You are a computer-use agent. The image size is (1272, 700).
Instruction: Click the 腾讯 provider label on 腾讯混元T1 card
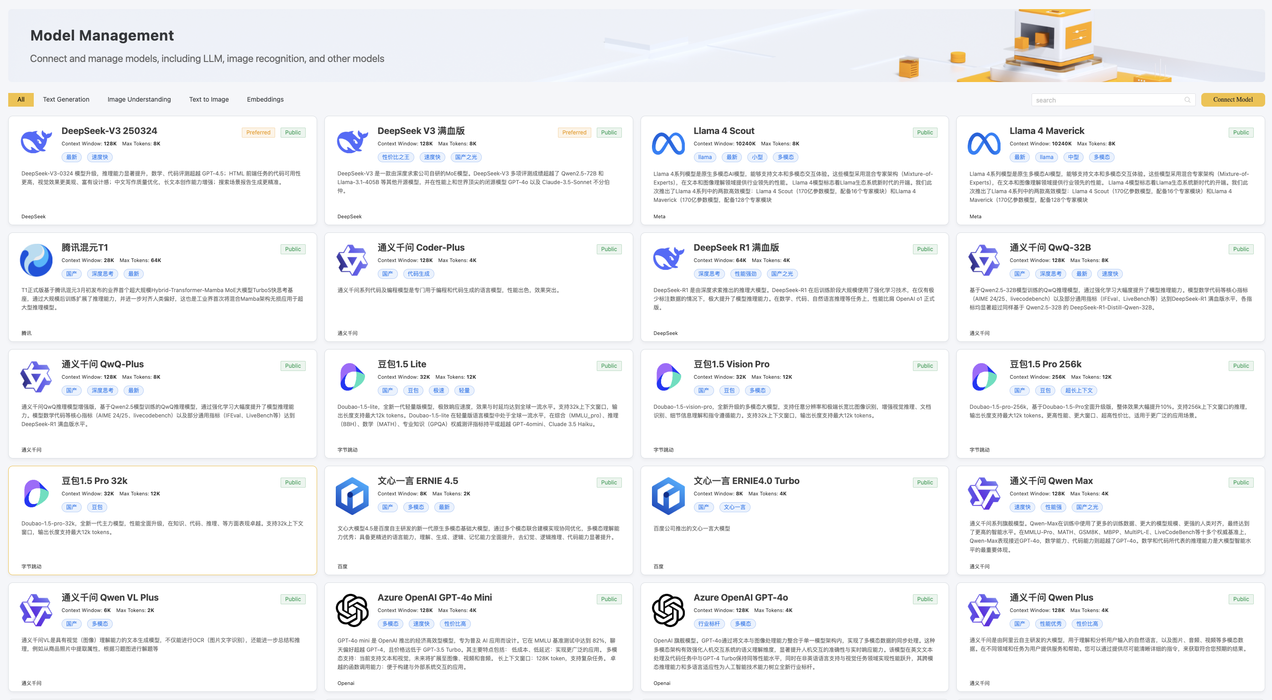click(26, 334)
